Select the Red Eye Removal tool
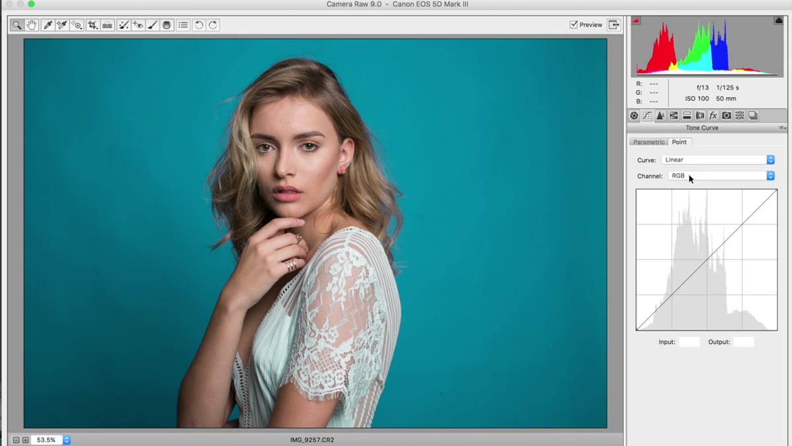792x446 pixels. pyautogui.click(x=137, y=25)
